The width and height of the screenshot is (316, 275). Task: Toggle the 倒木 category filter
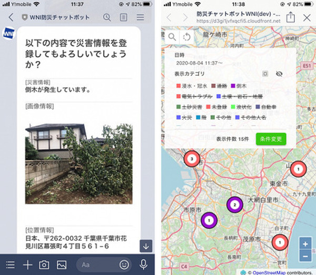239,86
